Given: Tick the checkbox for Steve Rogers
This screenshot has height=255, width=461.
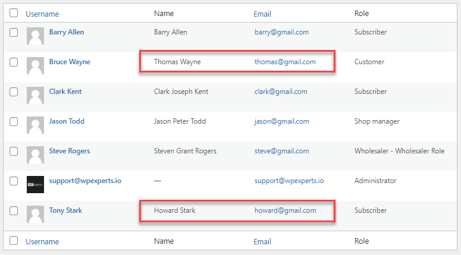Looking at the screenshot, I should [x=14, y=152].
